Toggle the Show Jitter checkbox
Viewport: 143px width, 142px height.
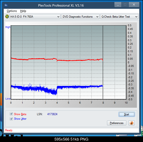pos(11,119)
